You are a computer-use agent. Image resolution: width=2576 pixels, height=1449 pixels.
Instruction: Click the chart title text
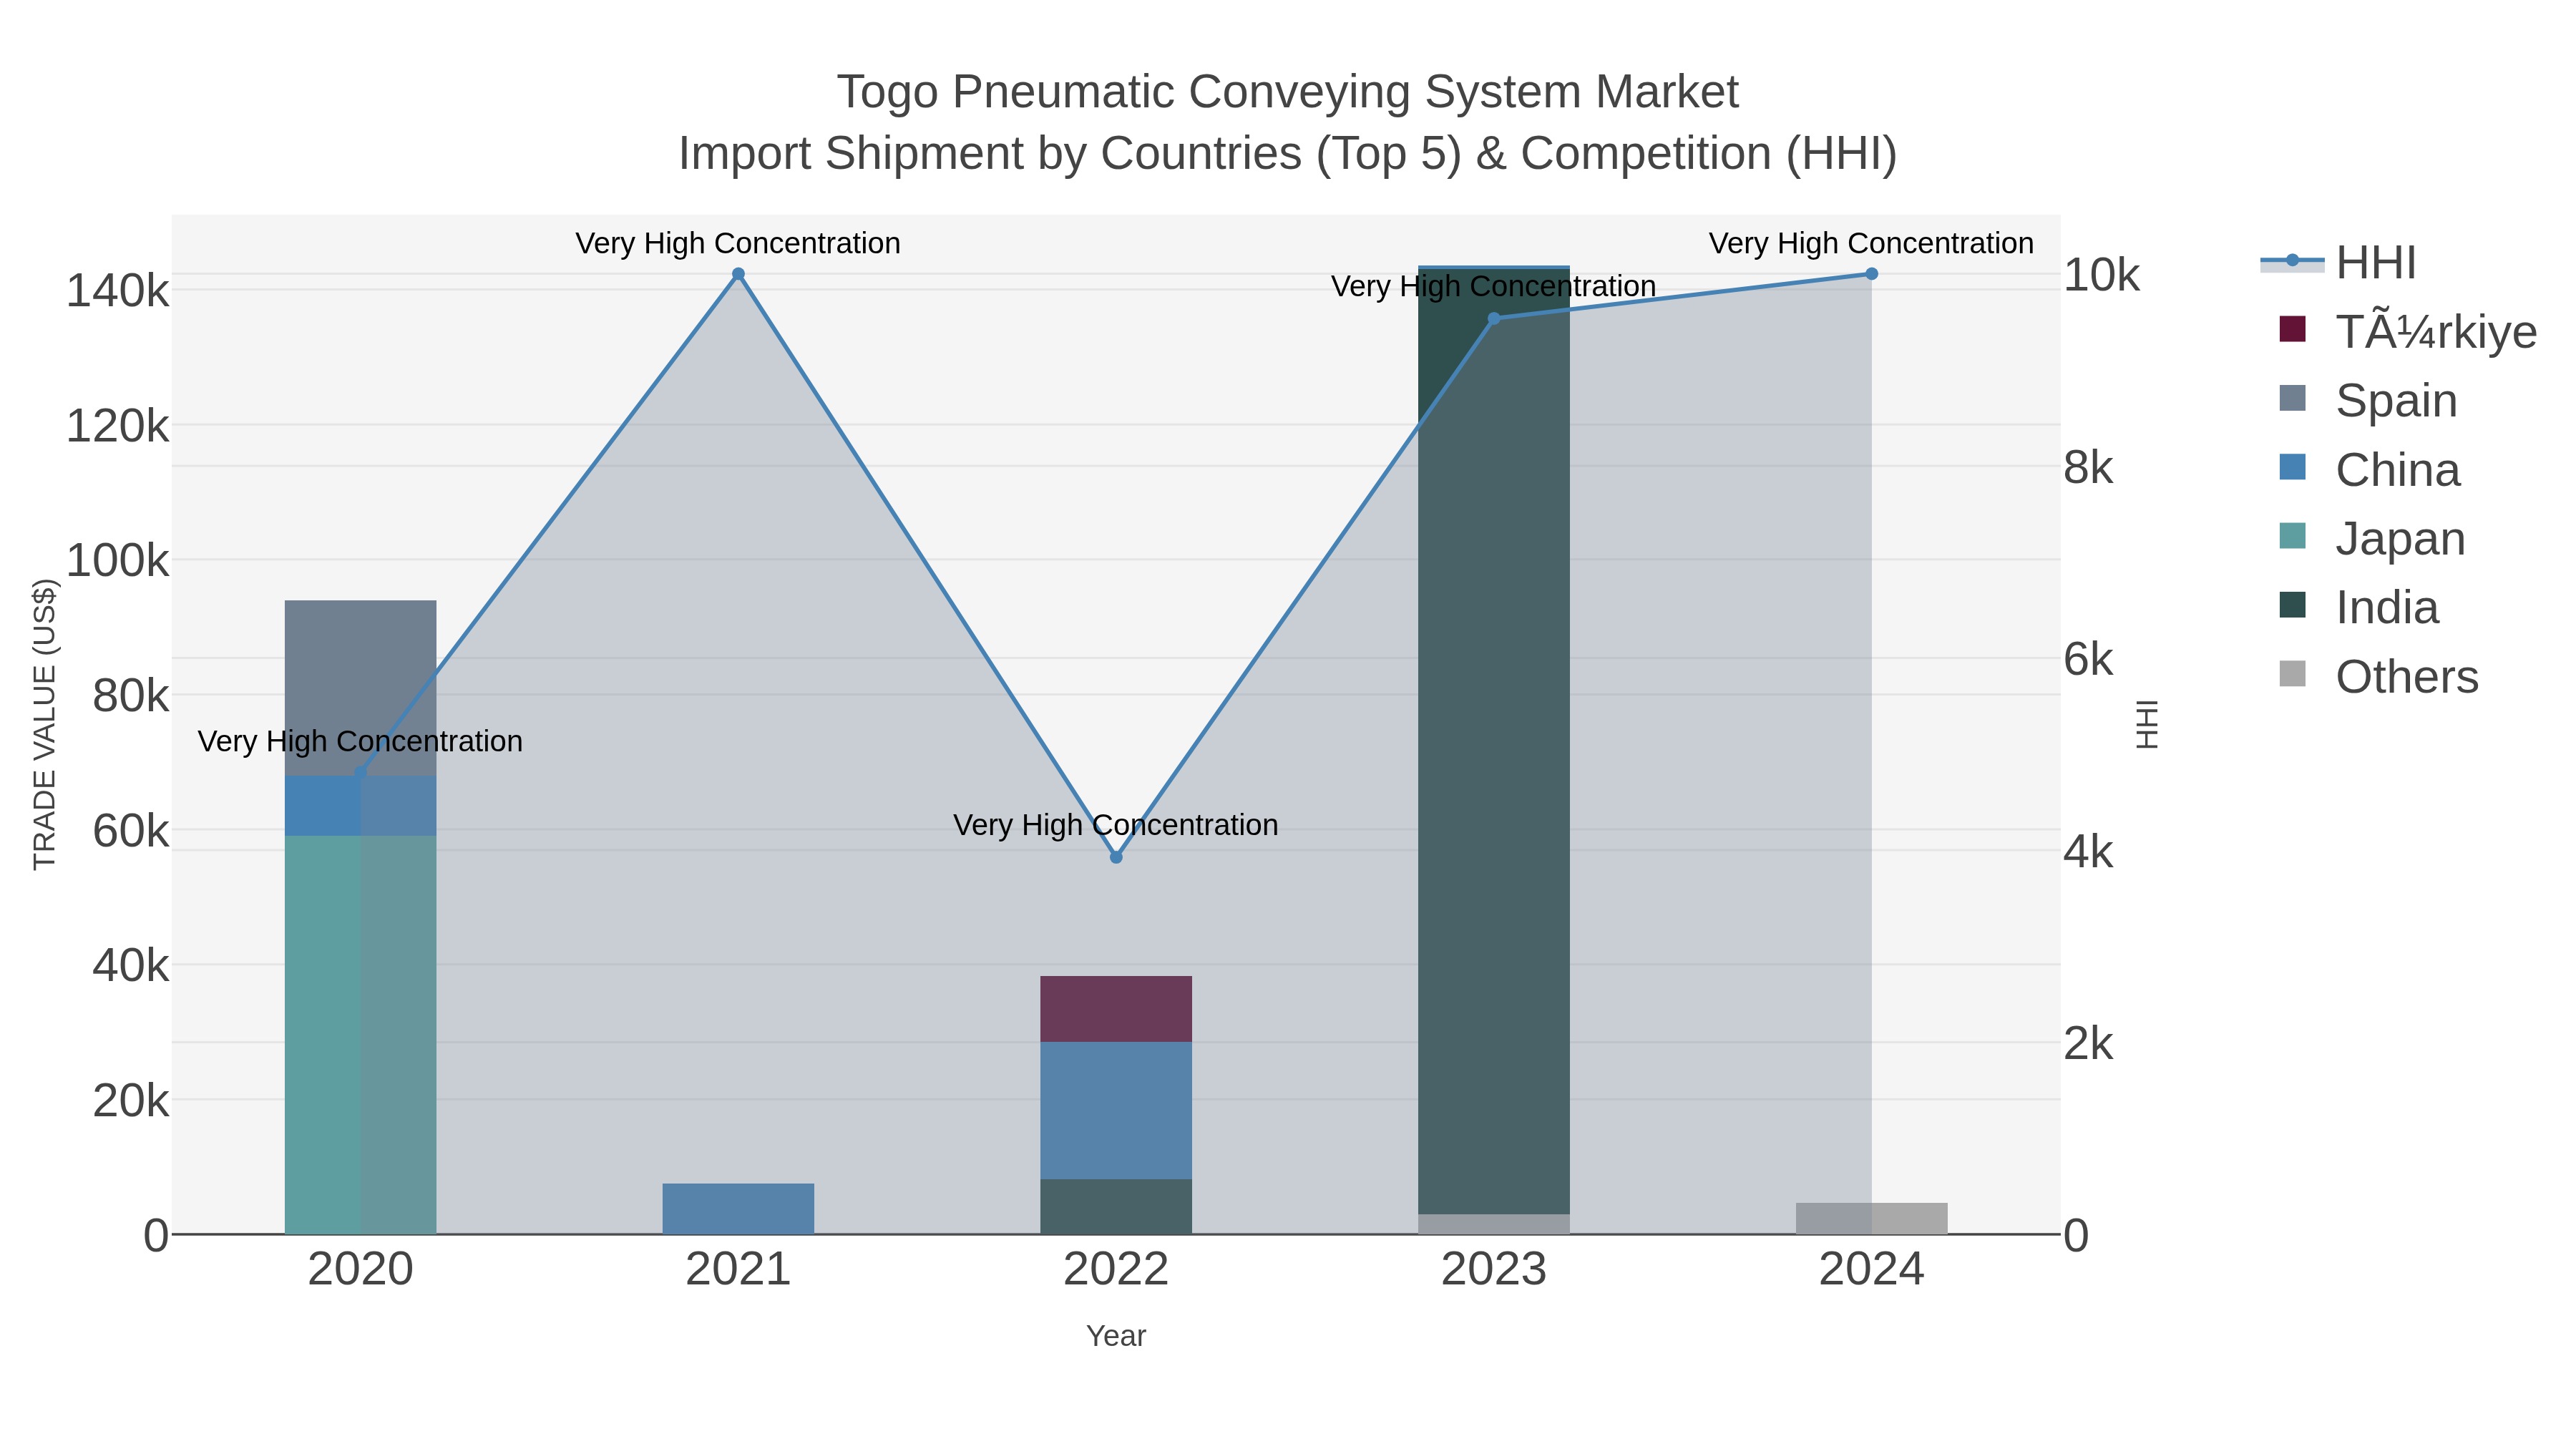pos(1288,123)
